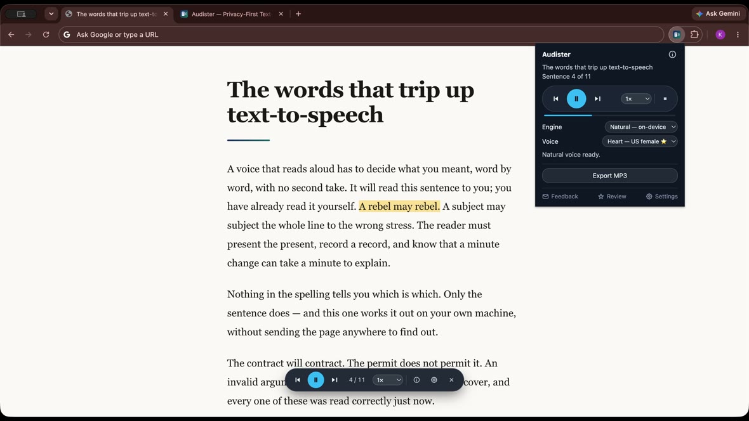Open the profile avatar K
Image resolution: width=749 pixels, height=421 pixels.
(720, 34)
